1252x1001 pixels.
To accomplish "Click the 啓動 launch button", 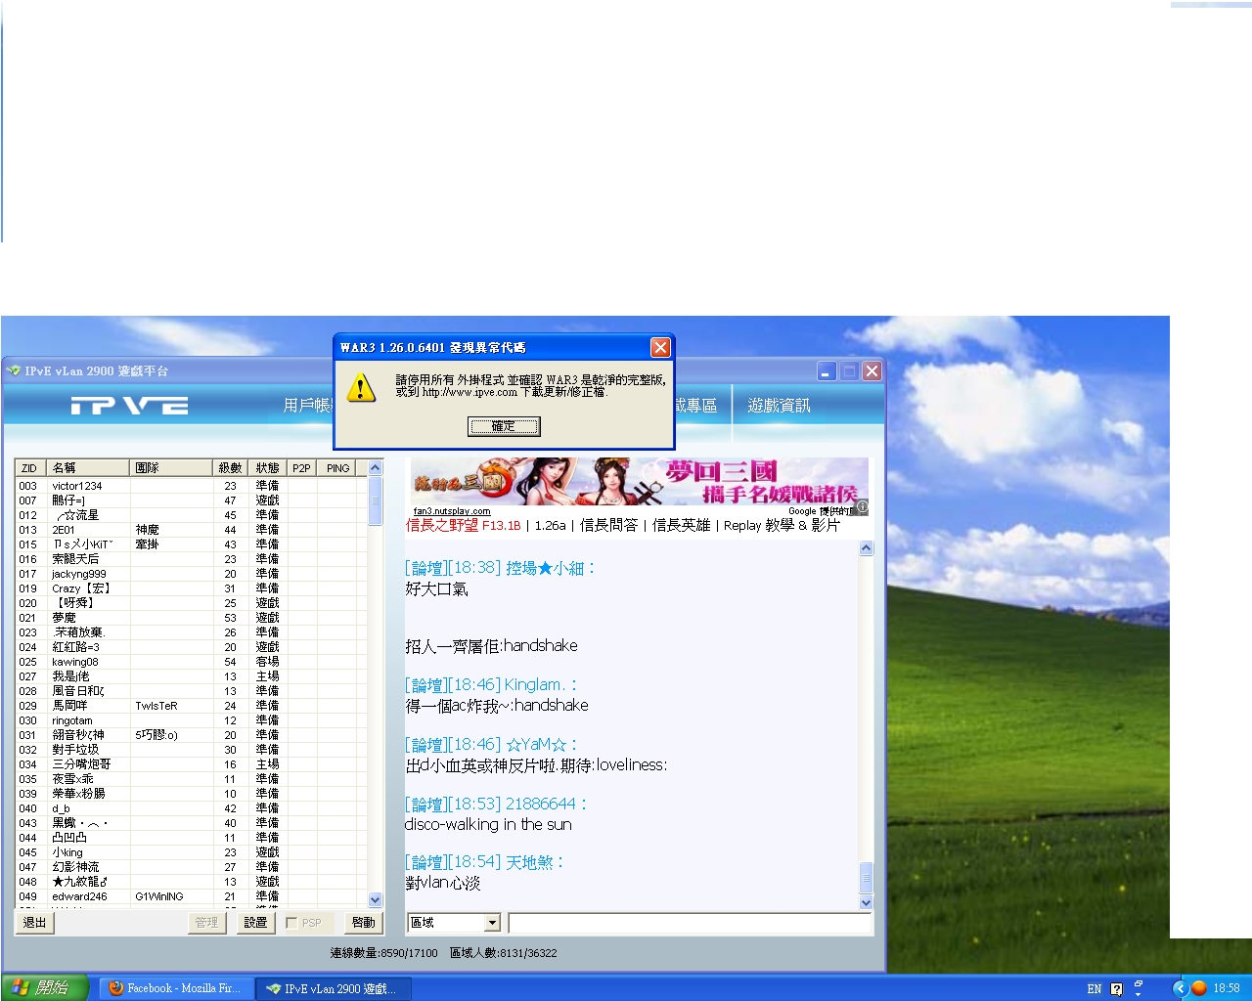I will tap(364, 923).
